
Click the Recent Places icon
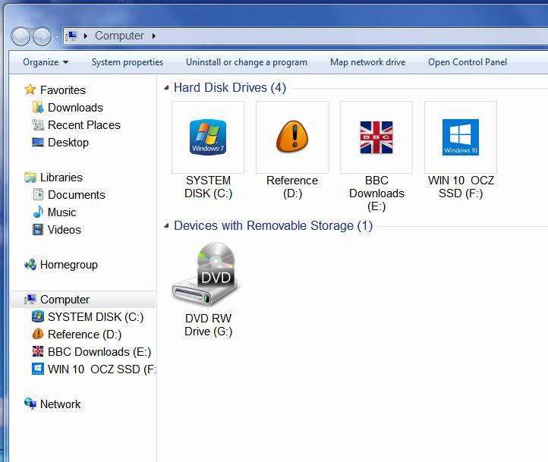(38, 124)
